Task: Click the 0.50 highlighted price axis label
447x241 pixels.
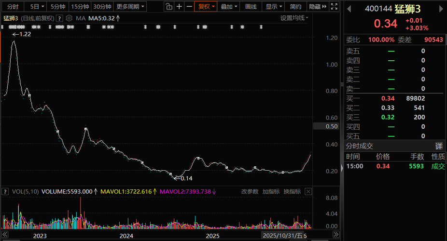Action: pos(326,126)
